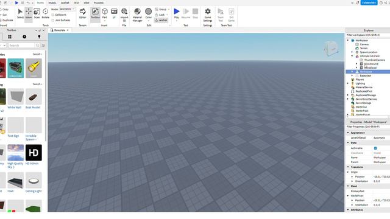Viewport: 390px width, 219px height.
Task: Switch to the Baseplate document tab
Action: point(60,30)
